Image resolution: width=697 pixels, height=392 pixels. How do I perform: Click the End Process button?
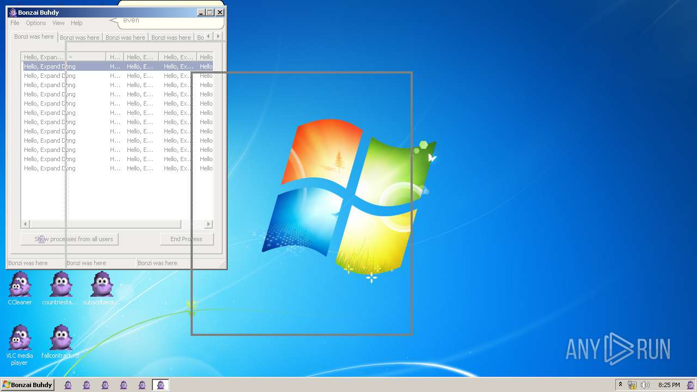coord(187,239)
